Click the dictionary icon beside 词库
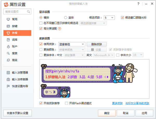 pos(8,40)
